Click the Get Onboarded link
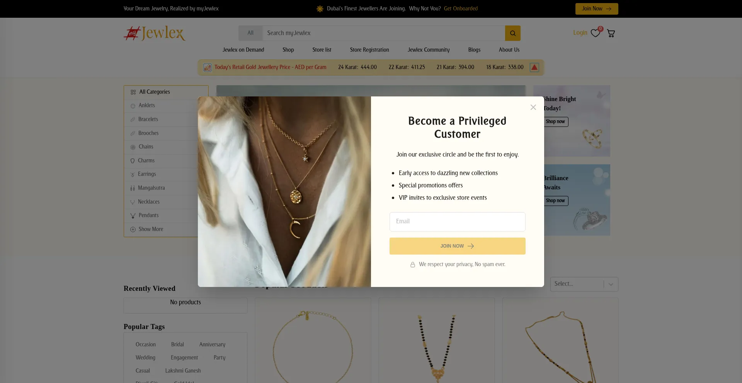The height and width of the screenshot is (383, 742). pyautogui.click(x=461, y=8)
